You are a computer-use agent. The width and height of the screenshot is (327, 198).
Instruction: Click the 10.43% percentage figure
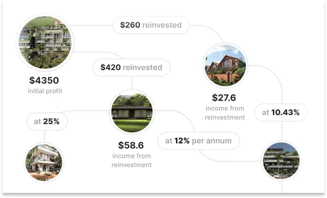285,113
